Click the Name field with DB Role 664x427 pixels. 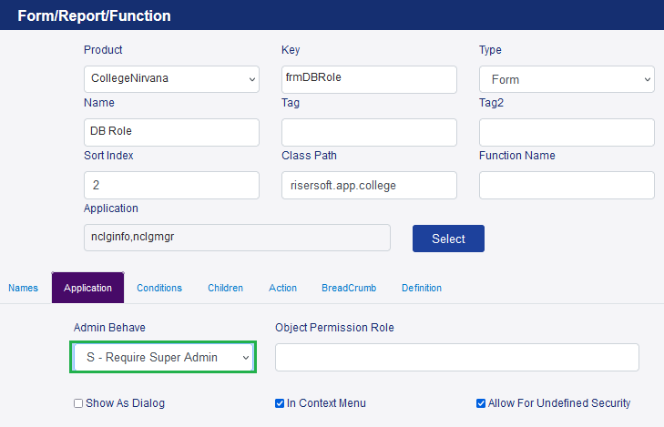tap(171, 132)
